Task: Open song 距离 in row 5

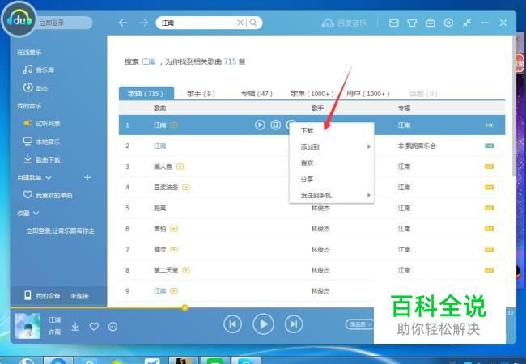Action: pos(160,208)
